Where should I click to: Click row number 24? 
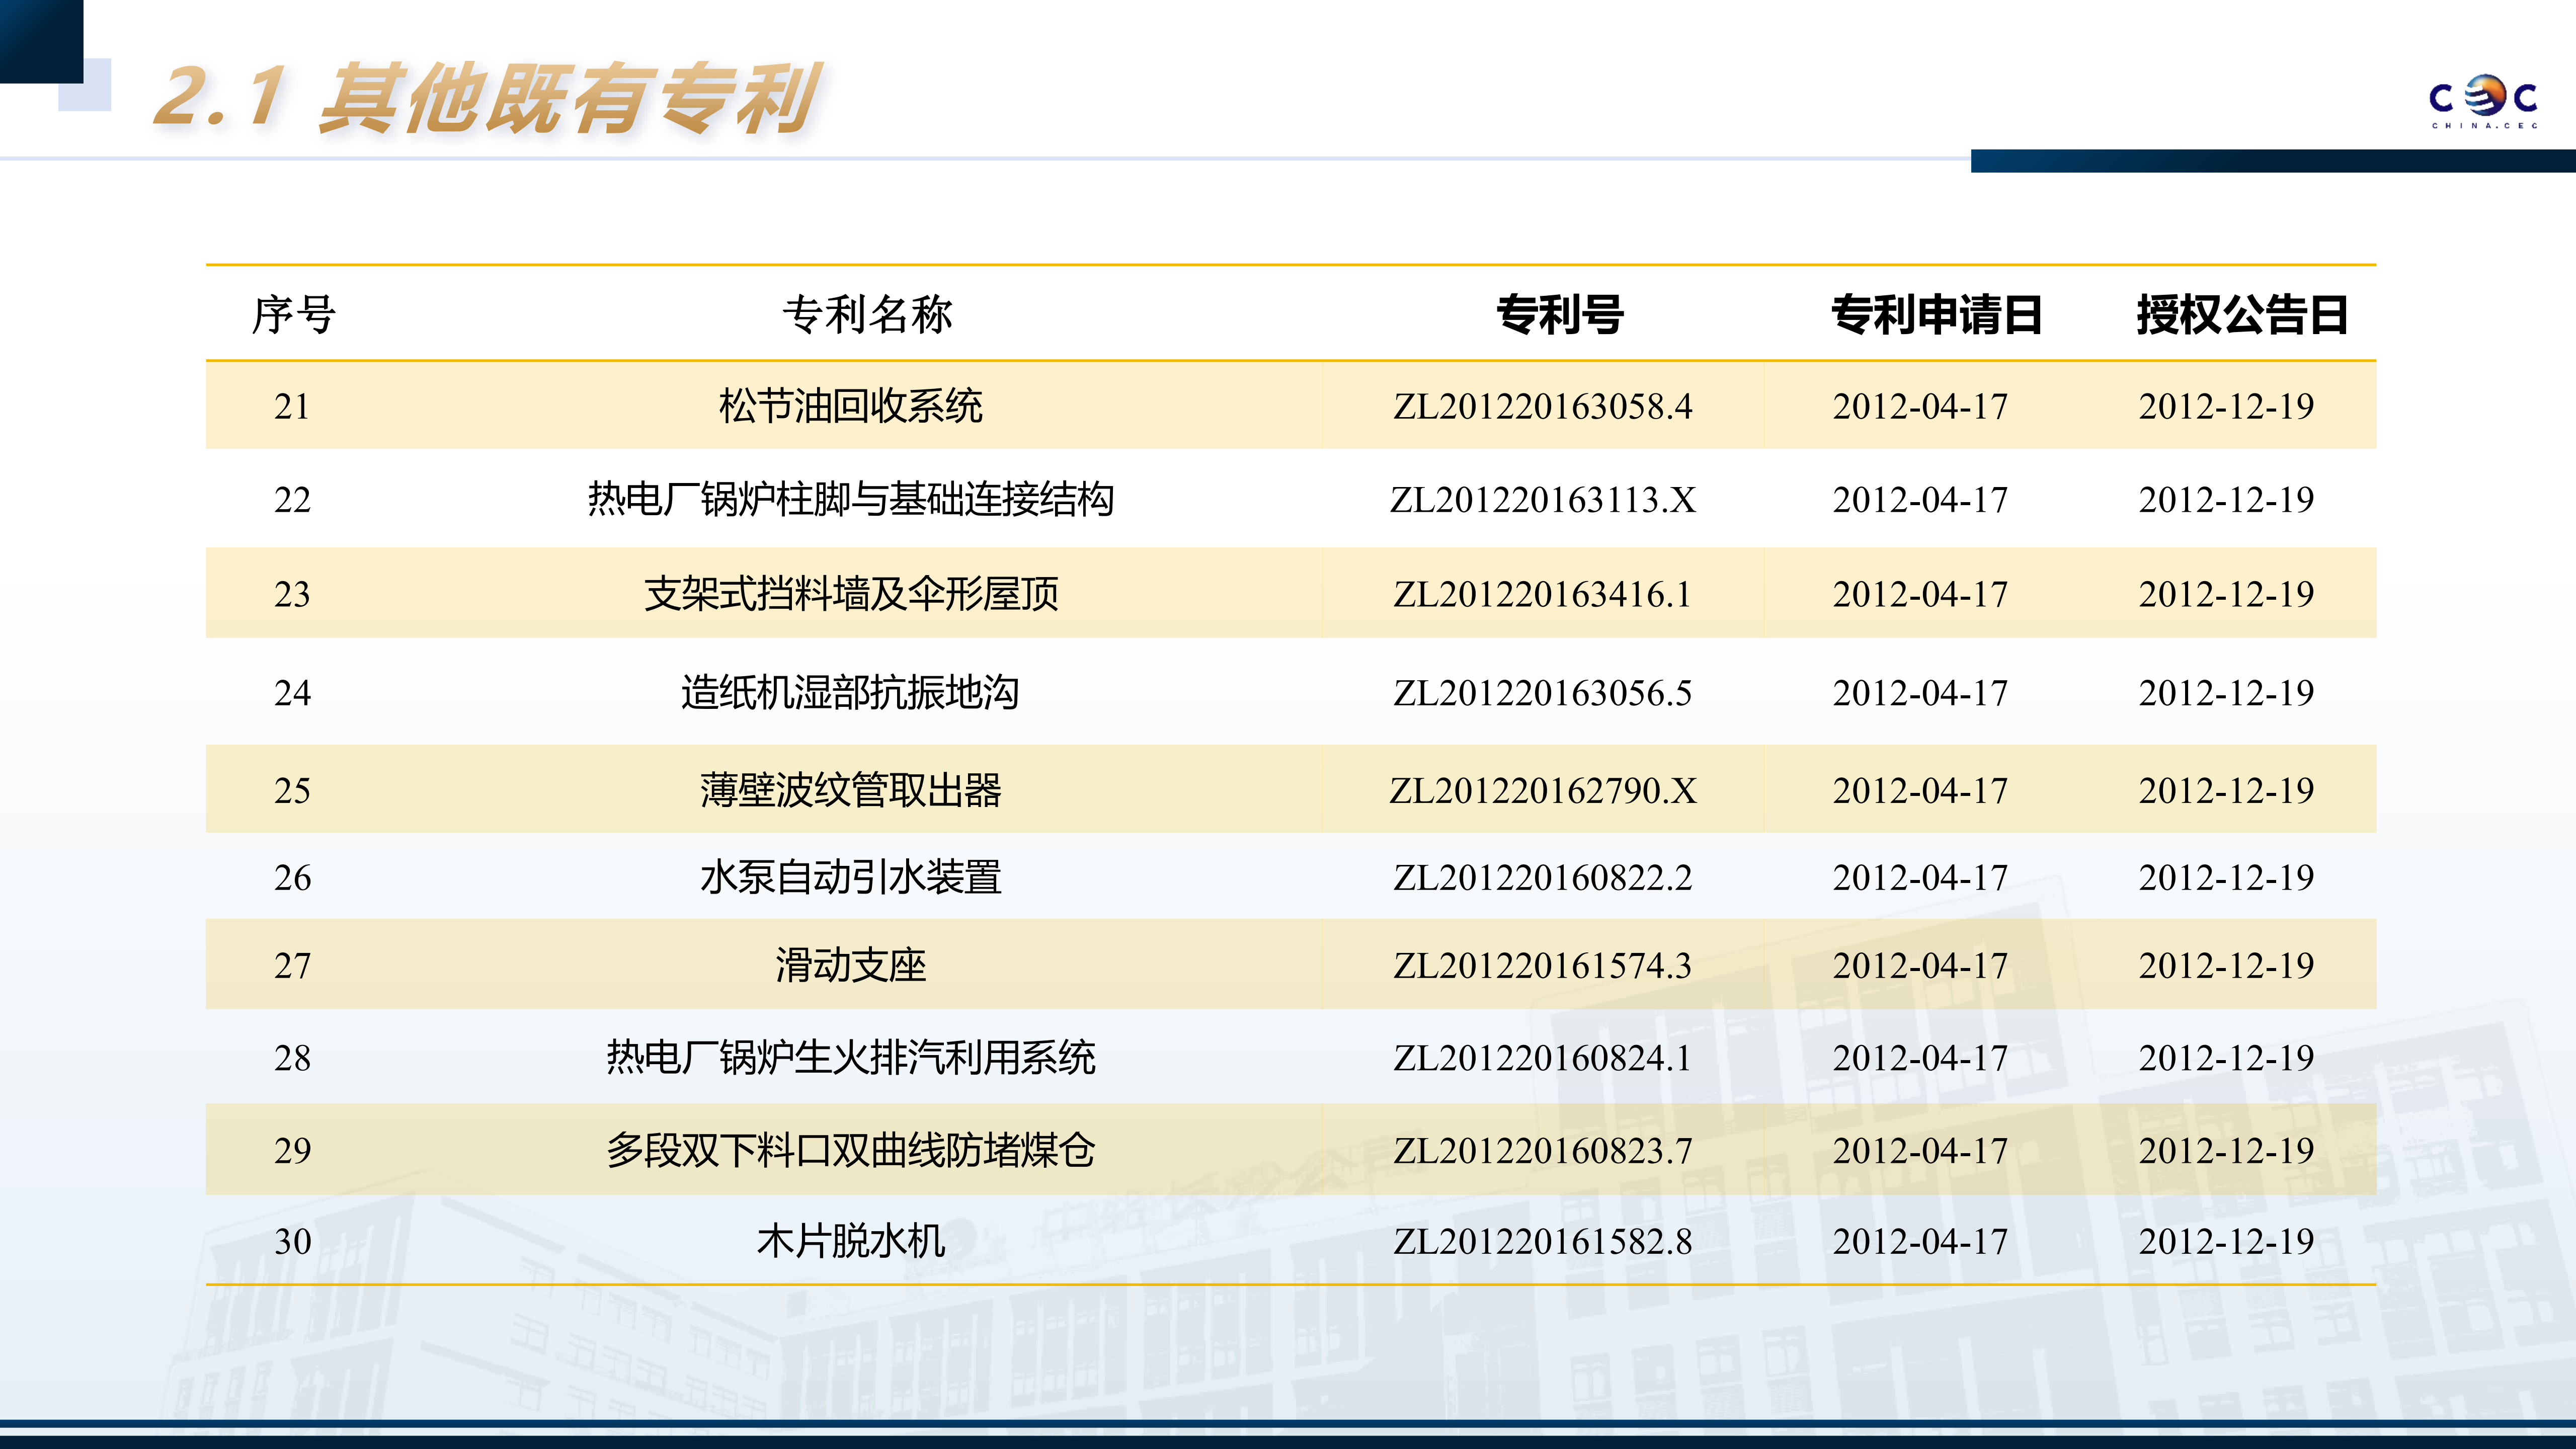[x=292, y=692]
